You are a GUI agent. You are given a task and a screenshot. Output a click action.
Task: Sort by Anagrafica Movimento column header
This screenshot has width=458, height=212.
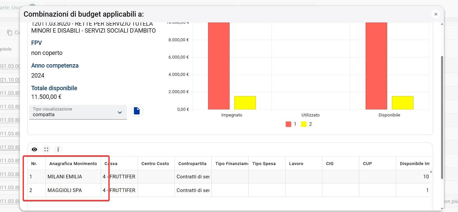(x=73, y=163)
